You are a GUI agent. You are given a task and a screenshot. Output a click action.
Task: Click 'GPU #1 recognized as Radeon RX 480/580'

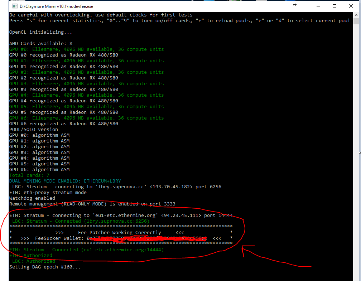[64, 67]
